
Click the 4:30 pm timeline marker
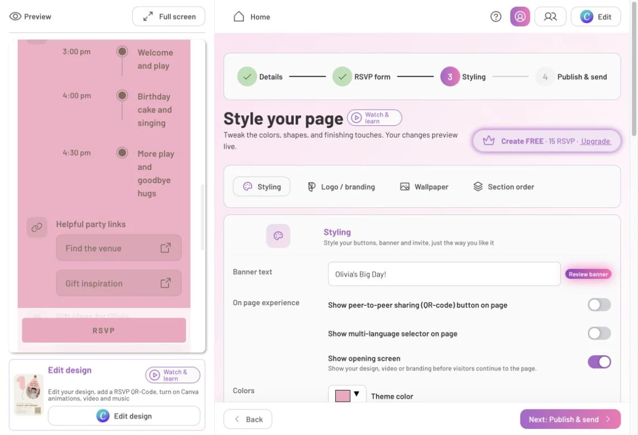tap(122, 153)
